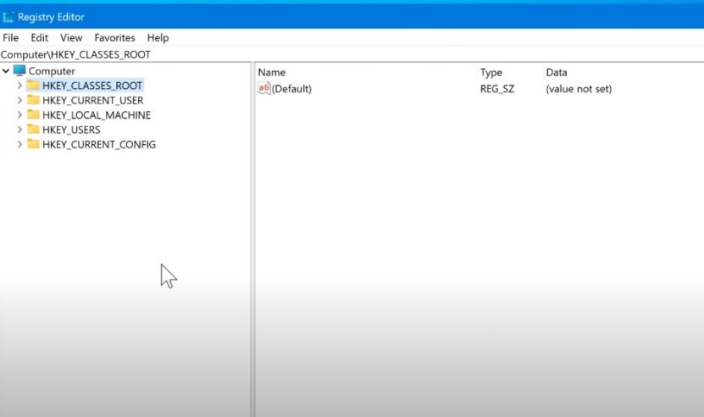Collapse the Computer root node
Viewport: 704px width, 417px height.
click(x=6, y=71)
